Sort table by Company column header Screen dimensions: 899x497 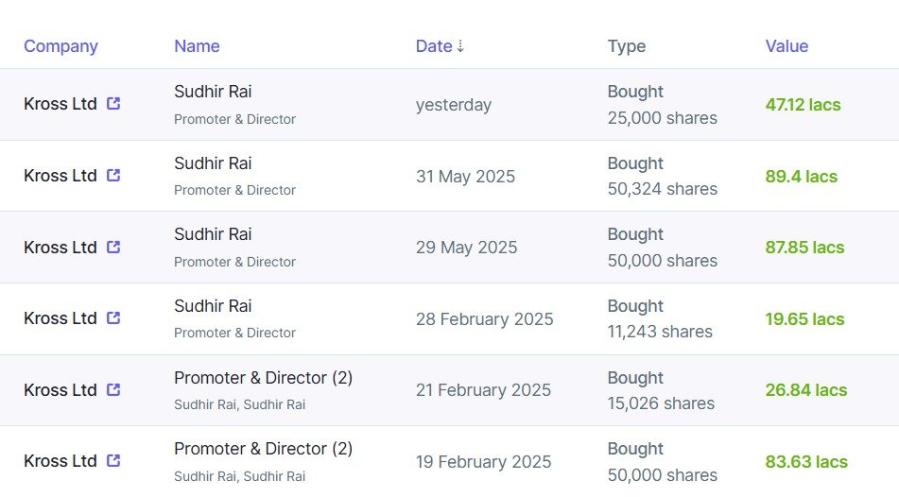[61, 46]
